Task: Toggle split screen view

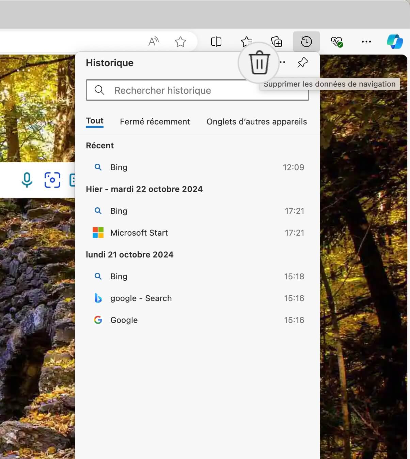Action: 216,42
